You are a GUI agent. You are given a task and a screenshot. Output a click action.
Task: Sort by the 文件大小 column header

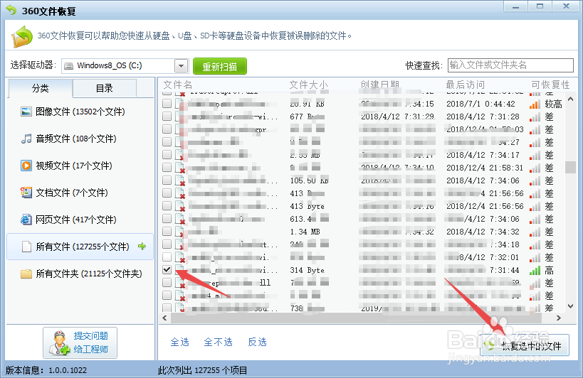(x=309, y=85)
